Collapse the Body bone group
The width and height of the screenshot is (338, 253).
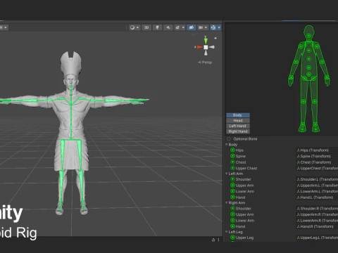point(227,145)
